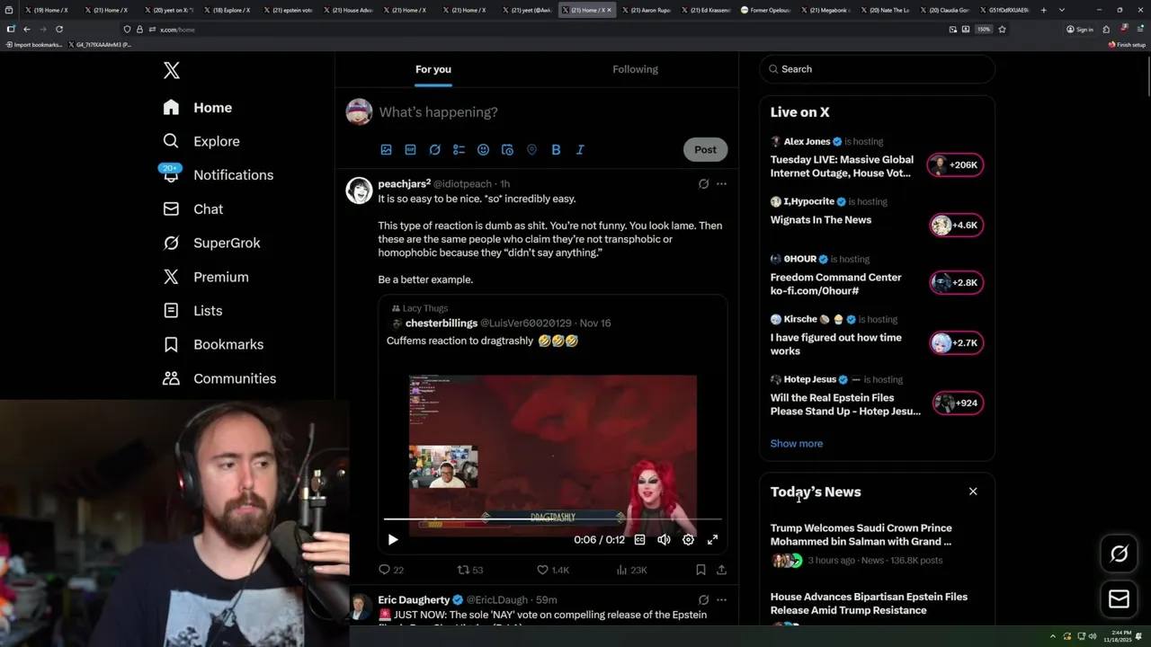Viewport: 1151px width, 647px height.
Task: Click Sign in on the browser toolbar
Action: point(1080,29)
